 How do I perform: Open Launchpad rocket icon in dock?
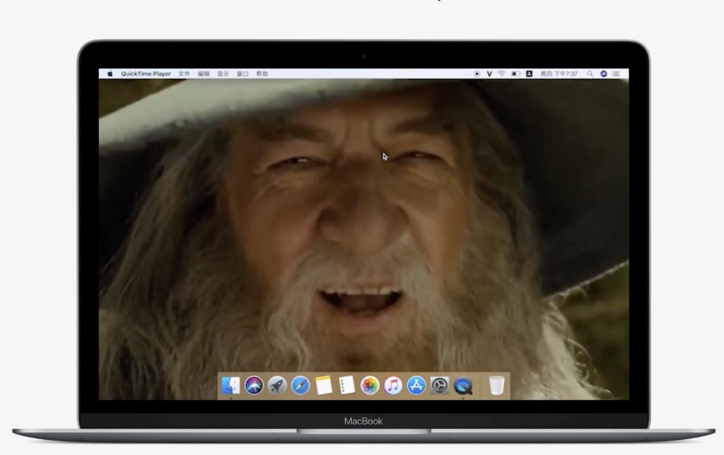(277, 386)
